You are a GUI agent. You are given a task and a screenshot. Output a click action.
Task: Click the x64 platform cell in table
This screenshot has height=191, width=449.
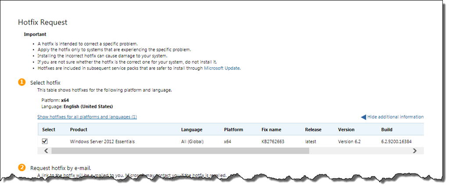pos(228,141)
